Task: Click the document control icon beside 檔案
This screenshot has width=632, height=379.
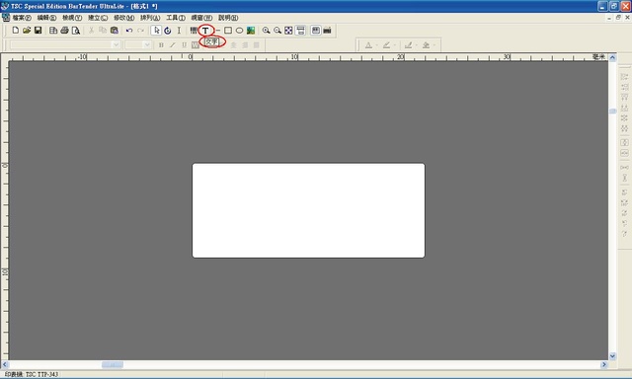Action: click(6, 18)
